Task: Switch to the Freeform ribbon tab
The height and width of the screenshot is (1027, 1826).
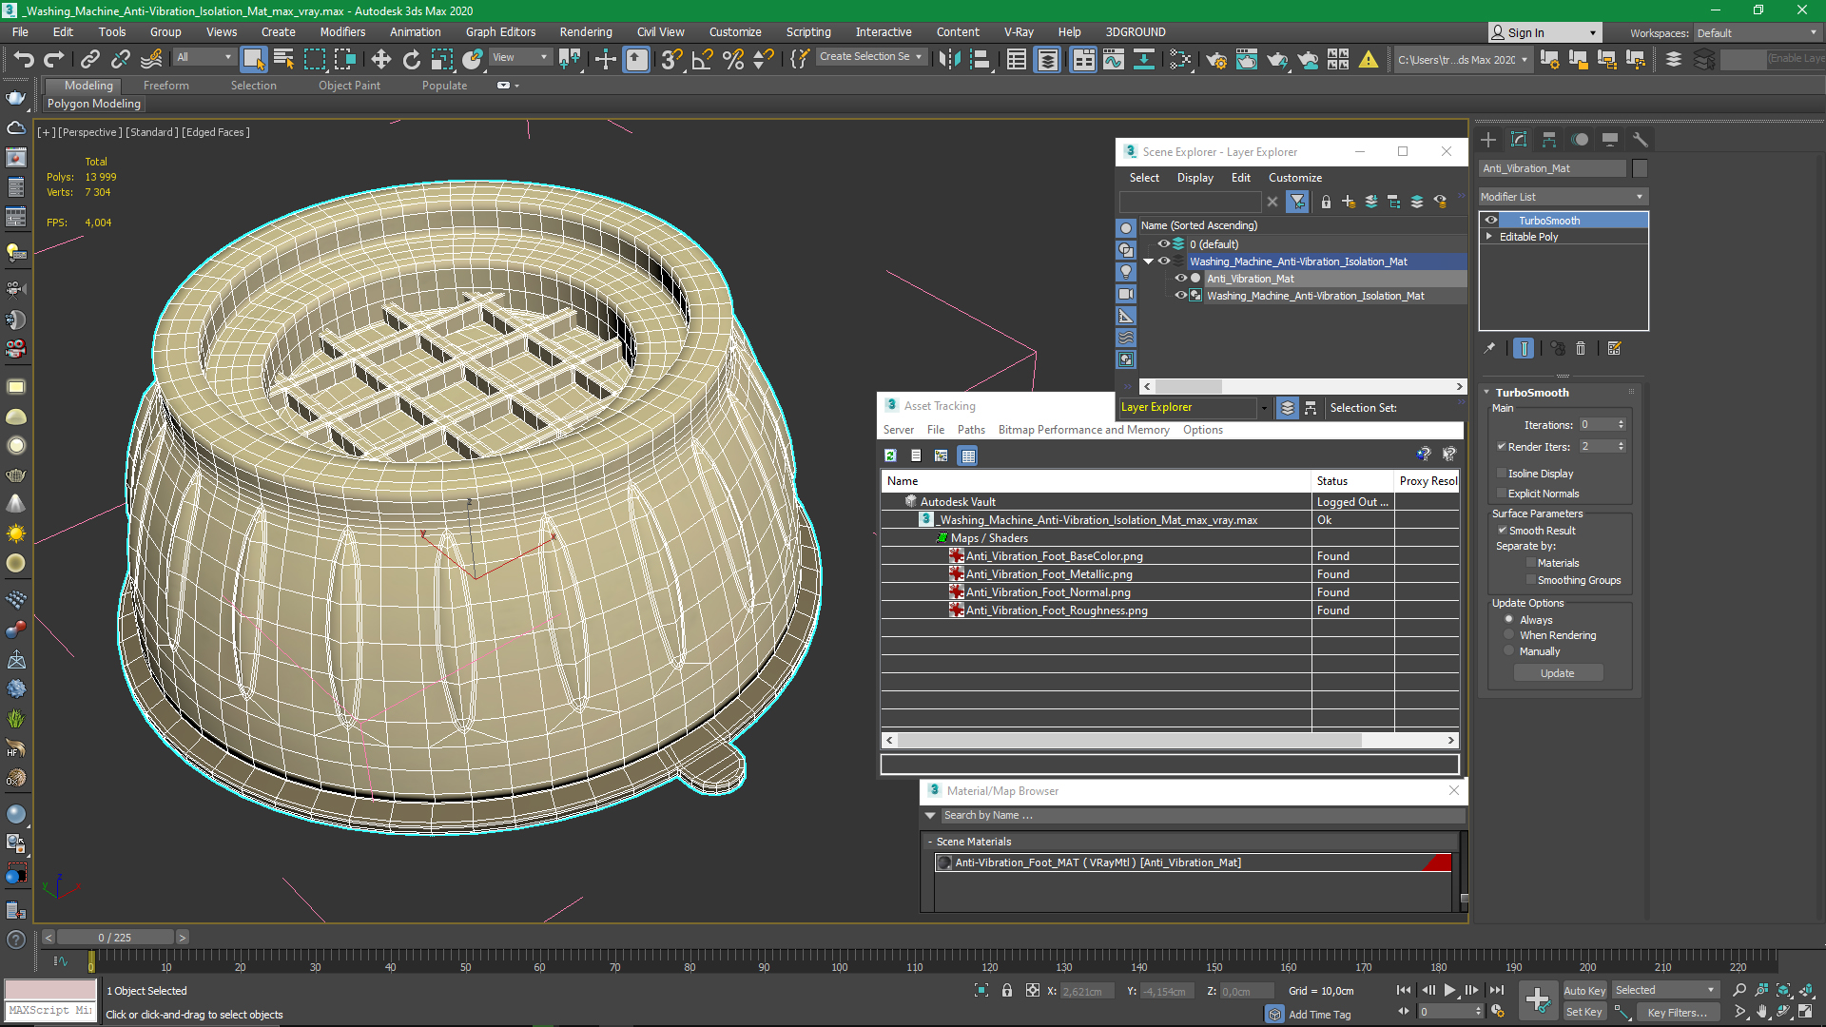Action: pyautogui.click(x=166, y=85)
